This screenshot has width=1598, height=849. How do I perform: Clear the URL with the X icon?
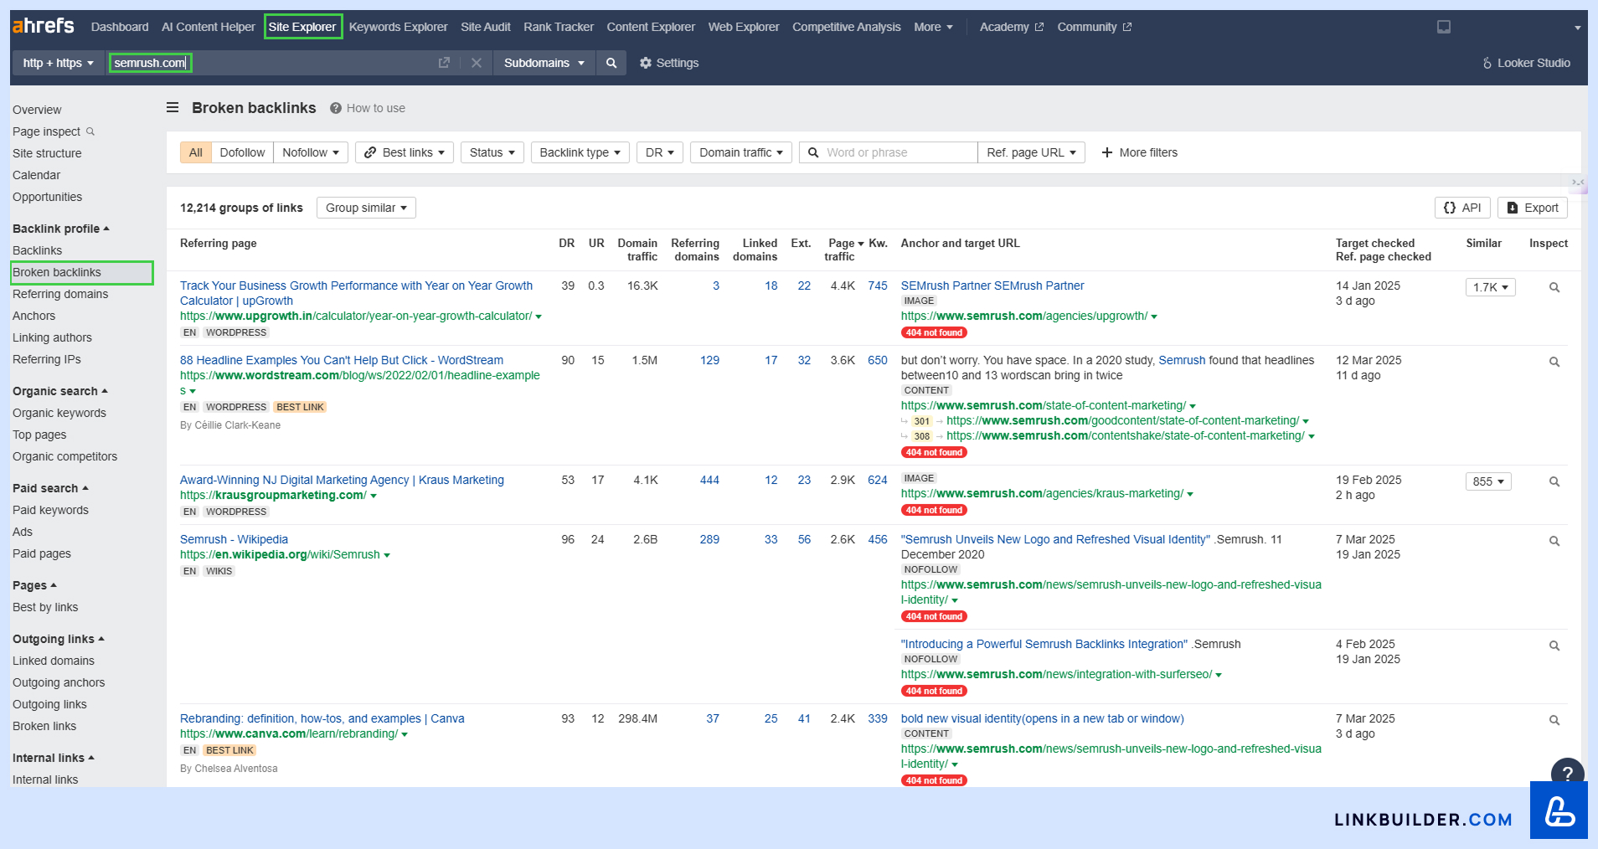[x=476, y=63]
